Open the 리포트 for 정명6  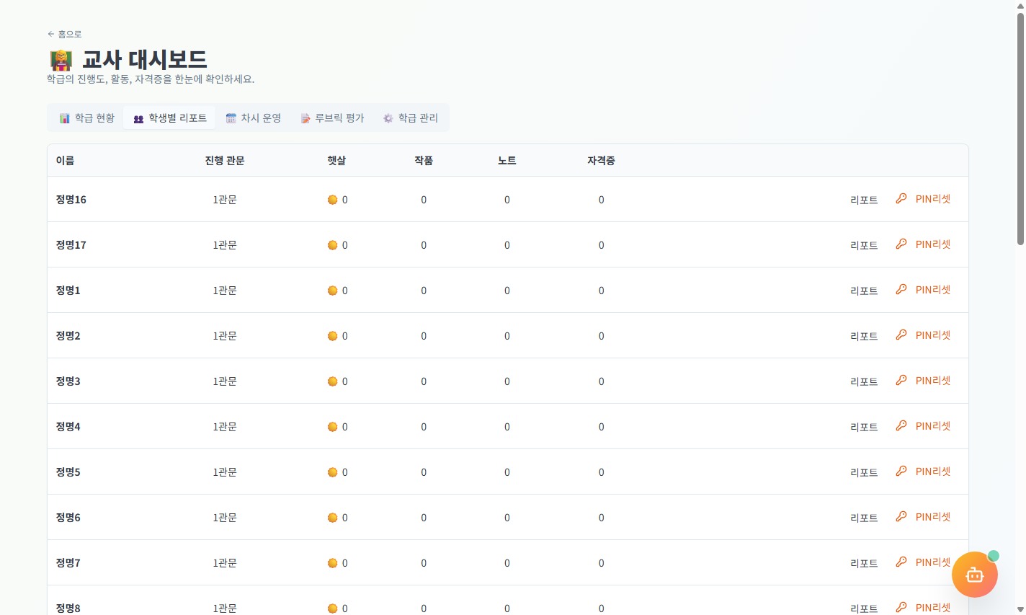pyautogui.click(x=864, y=518)
